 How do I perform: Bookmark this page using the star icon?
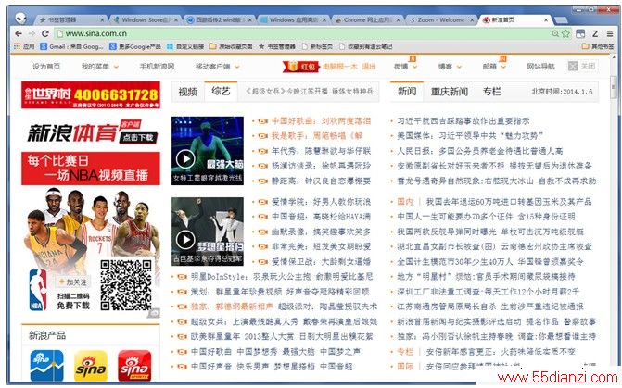(x=565, y=33)
